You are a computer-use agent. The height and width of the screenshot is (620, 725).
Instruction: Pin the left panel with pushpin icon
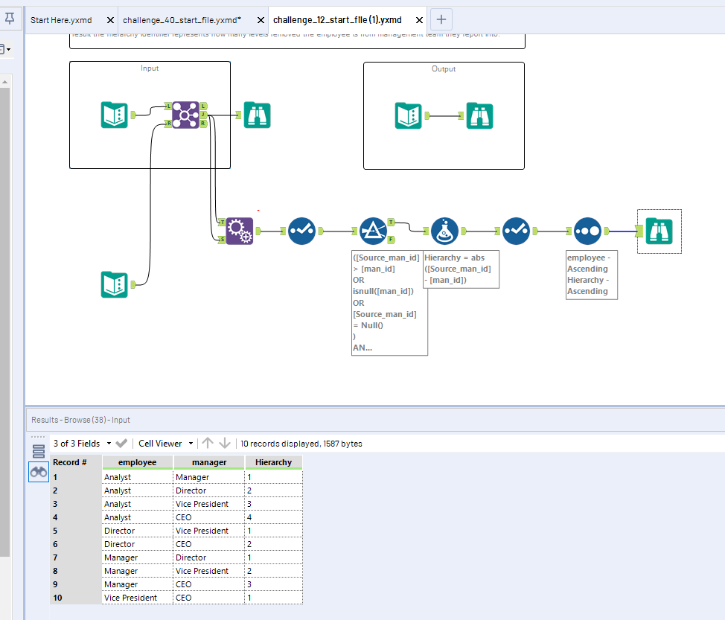coord(10,19)
